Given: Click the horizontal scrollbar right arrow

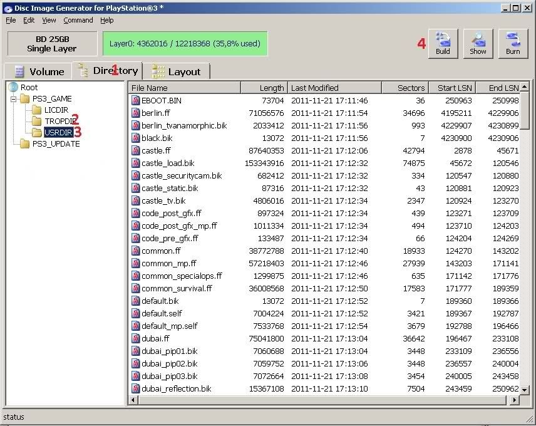Looking at the screenshot, I should click(x=514, y=399).
